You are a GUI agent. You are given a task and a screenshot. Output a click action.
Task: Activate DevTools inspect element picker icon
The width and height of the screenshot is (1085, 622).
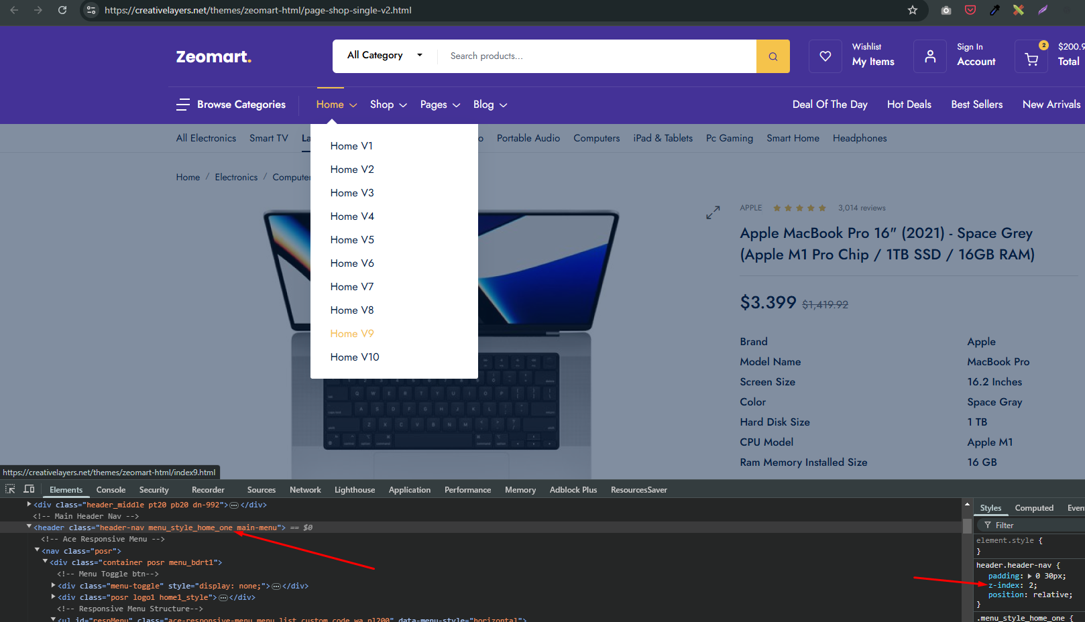10,489
